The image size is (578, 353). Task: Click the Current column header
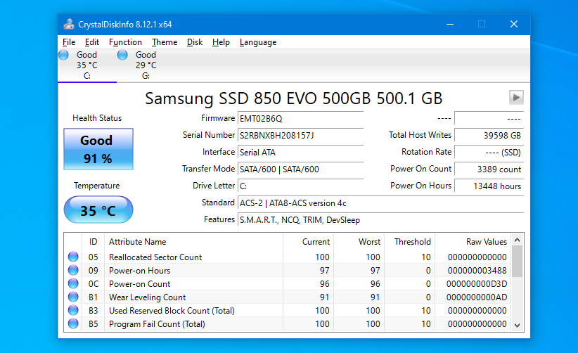tap(309, 242)
